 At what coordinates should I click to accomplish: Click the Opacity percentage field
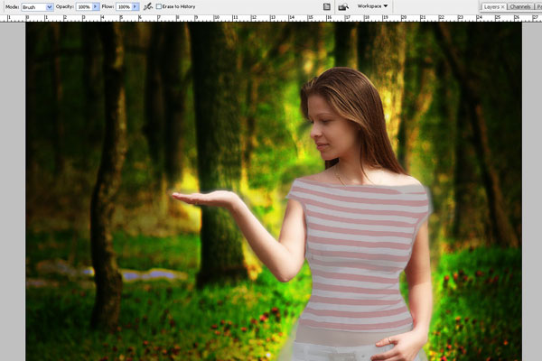pos(82,6)
